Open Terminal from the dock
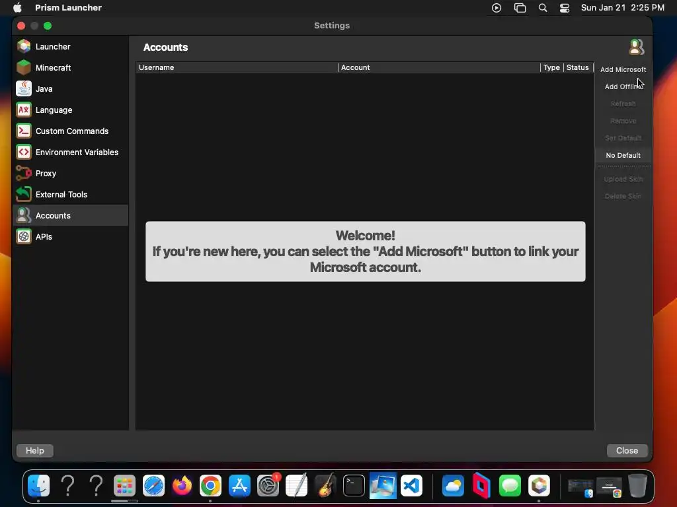 354,486
